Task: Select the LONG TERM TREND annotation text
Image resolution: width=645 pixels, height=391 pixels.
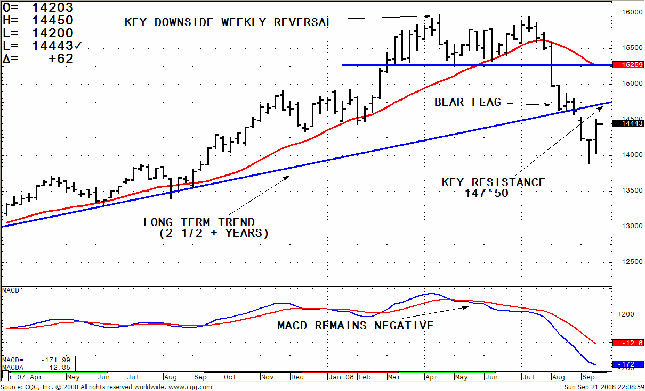Action: tap(206, 228)
